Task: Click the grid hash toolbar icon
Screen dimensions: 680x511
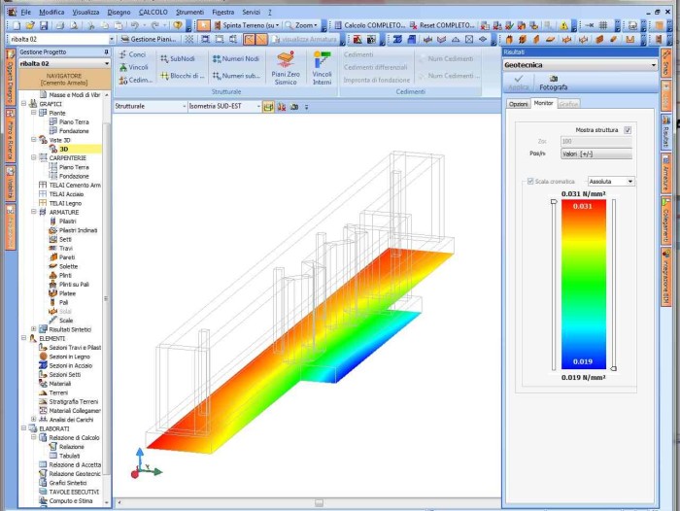Action: click(603, 25)
